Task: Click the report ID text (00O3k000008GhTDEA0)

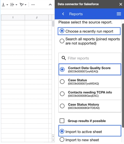Action: [84, 108]
